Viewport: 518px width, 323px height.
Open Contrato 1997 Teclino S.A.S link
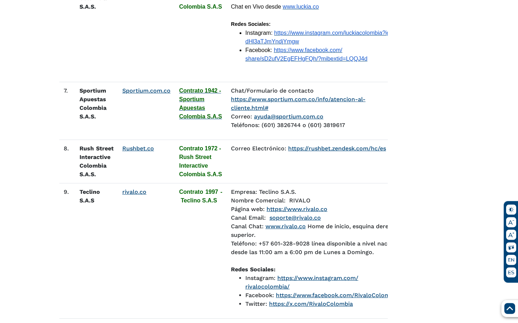201,196
